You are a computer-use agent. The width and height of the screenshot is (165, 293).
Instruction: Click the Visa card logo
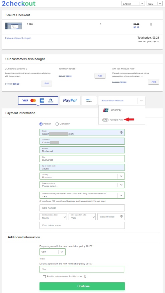click(25, 101)
